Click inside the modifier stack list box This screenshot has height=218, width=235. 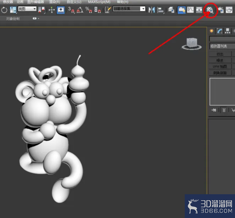[222, 92]
